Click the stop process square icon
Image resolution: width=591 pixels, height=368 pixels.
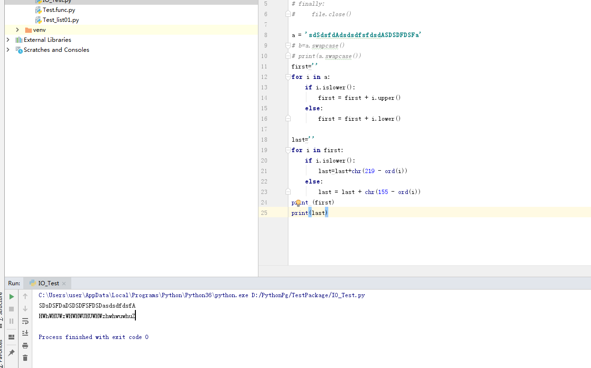[x=11, y=309]
